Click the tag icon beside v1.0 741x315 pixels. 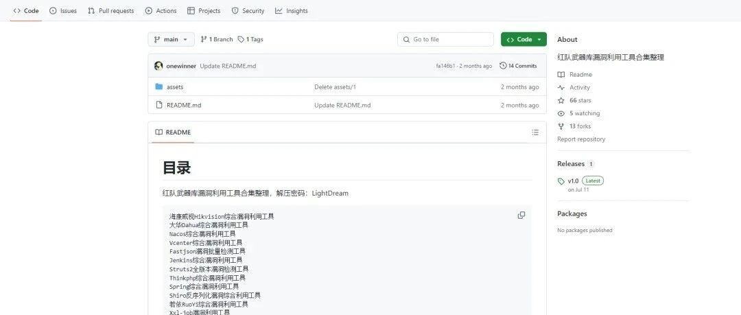pos(561,181)
